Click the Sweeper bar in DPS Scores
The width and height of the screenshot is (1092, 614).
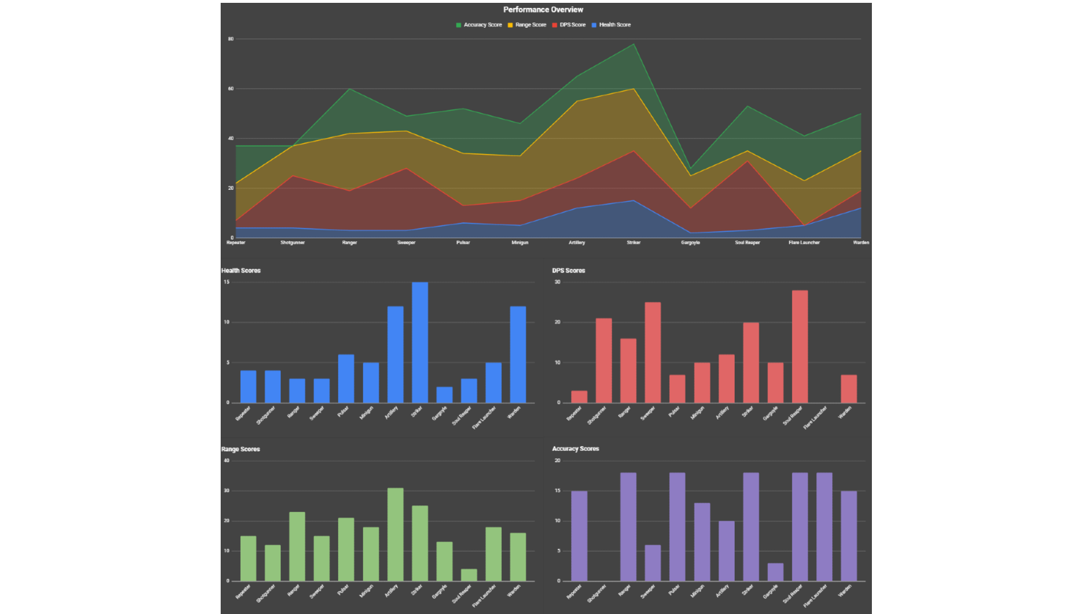click(652, 352)
